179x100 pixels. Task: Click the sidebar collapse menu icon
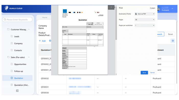point(17,91)
